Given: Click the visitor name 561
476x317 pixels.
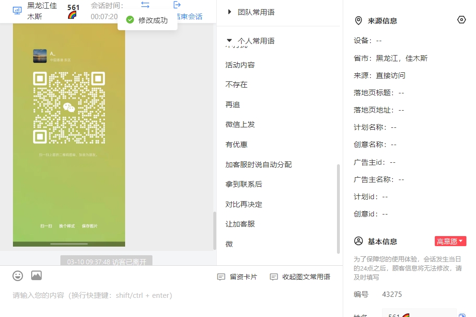Looking at the screenshot, I should pyautogui.click(x=73, y=7).
